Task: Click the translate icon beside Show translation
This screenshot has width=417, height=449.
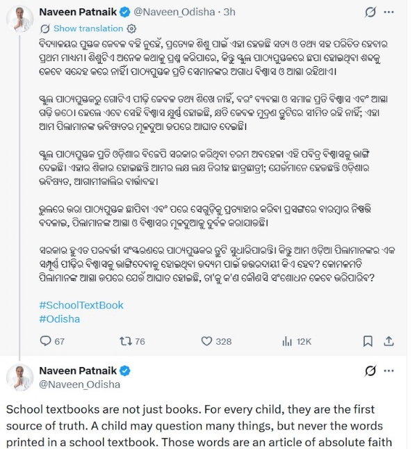Action: pos(45,28)
